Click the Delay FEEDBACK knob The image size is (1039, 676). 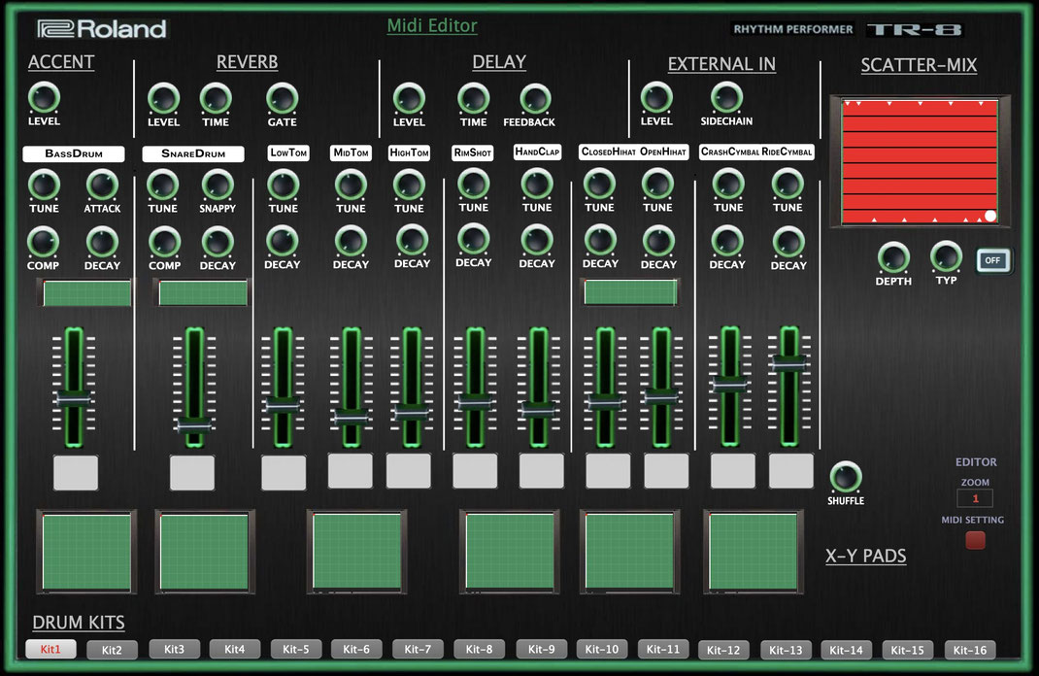(535, 99)
